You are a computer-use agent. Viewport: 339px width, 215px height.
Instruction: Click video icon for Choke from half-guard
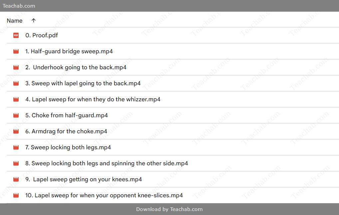(x=16, y=115)
